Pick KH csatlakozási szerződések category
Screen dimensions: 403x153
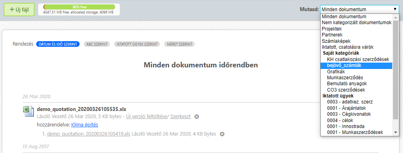click(x=356, y=59)
